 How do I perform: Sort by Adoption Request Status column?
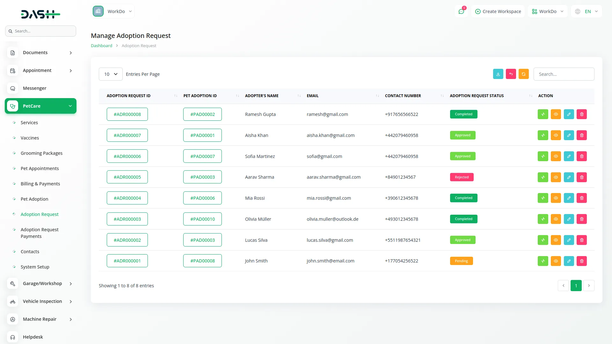click(477, 96)
